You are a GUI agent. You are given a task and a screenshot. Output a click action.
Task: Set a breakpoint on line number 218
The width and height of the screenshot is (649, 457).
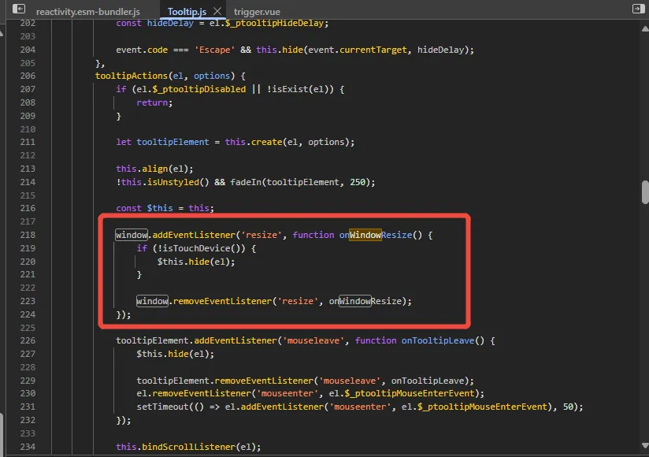point(28,235)
